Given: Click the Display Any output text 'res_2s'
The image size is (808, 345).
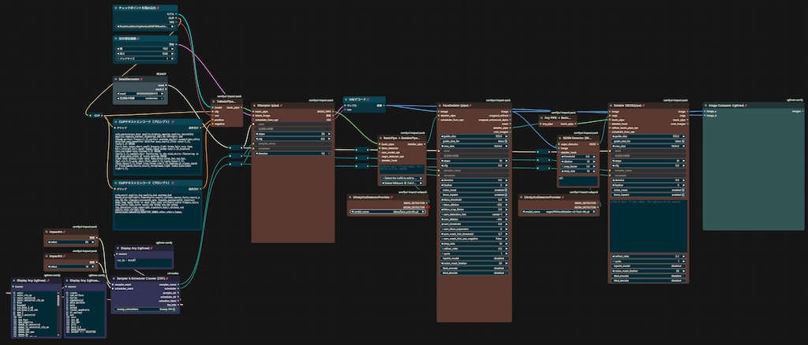Looking at the screenshot, I should click(x=127, y=261).
